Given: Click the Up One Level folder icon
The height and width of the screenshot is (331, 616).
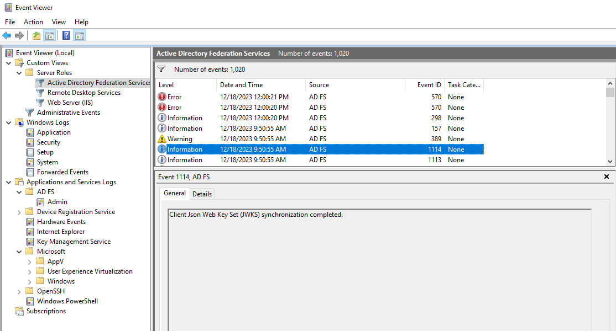Looking at the screenshot, I should (36, 36).
